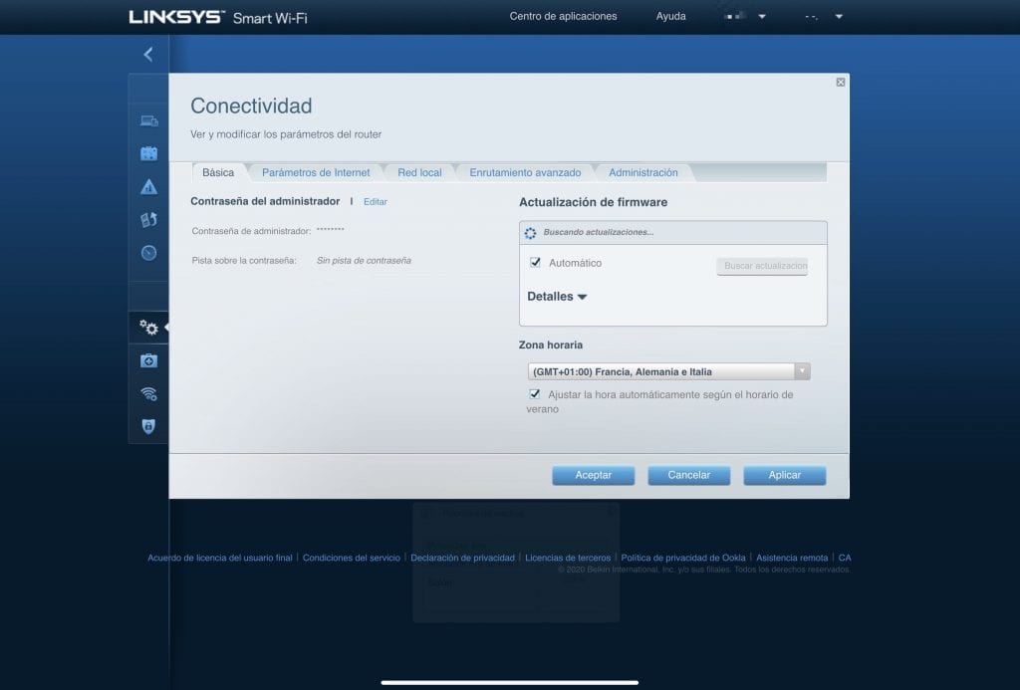Open the Parental Controls warning-triangle icon

point(148,187)
